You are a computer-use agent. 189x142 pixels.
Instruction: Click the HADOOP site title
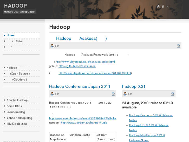[x=15, y=6]
